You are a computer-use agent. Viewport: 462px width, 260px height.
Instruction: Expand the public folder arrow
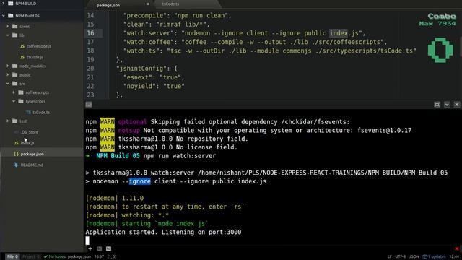click(x=8, y=75)
